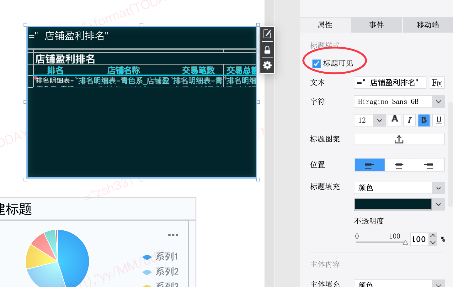Click the 系列2 legend entry
This screenshot has height=287, width=453.
[161, 271]
